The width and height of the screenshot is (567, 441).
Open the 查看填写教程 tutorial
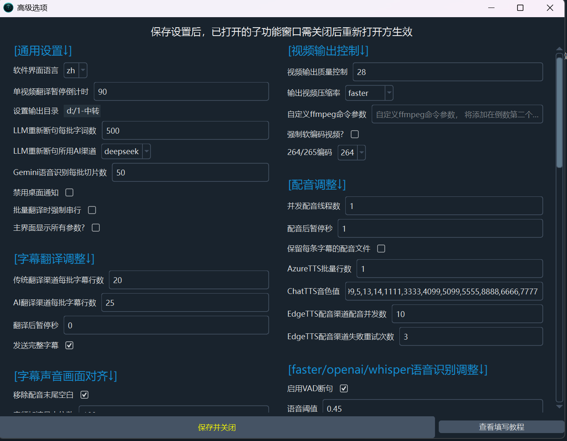[501, 427]
